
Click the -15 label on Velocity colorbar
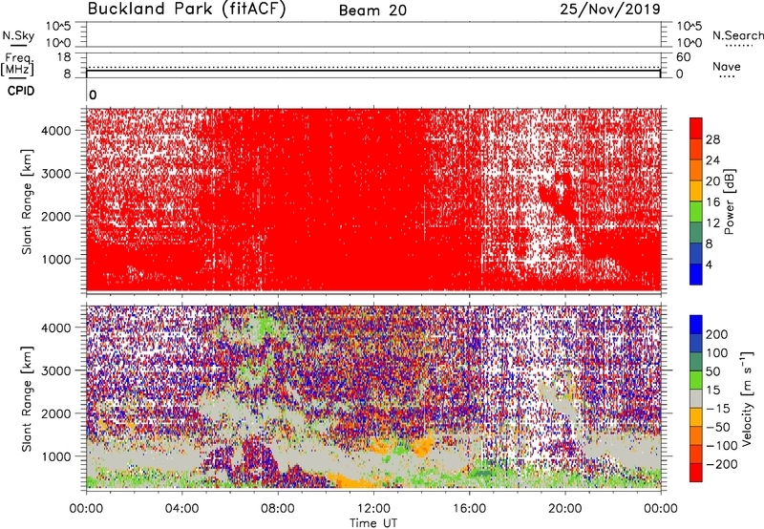click(x=718, y=408)
